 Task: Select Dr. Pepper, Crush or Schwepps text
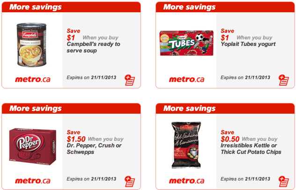(x=94, y=149)
